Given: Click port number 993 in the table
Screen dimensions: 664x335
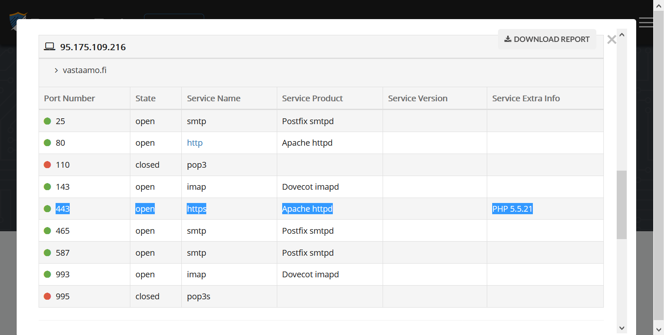Looking at the screenshot, I should tap(63, 274).
